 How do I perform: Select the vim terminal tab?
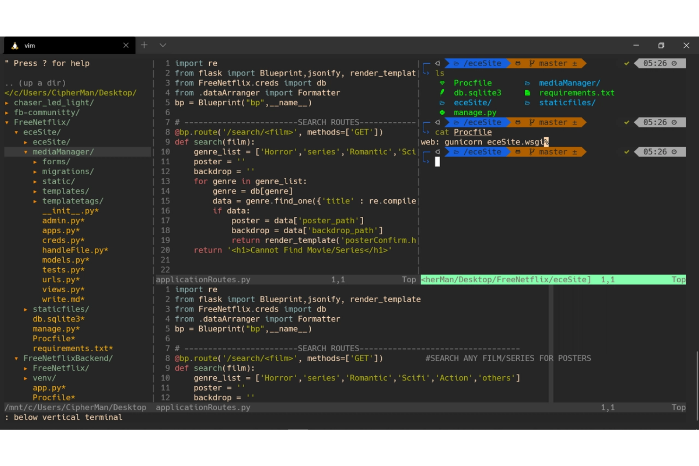pos(30,45)
